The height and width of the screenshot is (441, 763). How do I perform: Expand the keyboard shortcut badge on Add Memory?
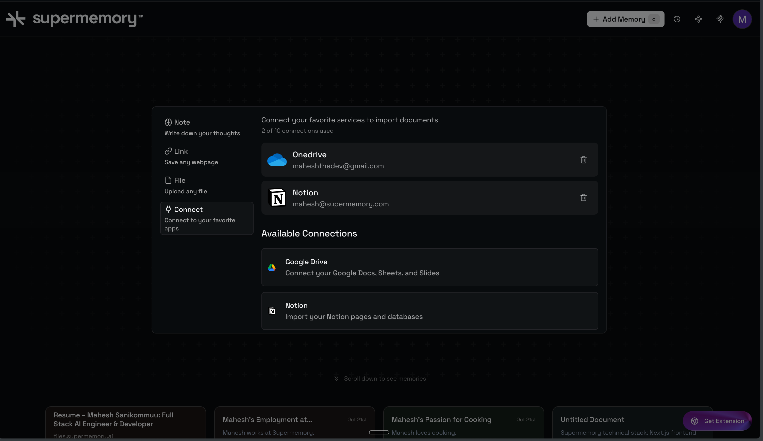[654, 19]
